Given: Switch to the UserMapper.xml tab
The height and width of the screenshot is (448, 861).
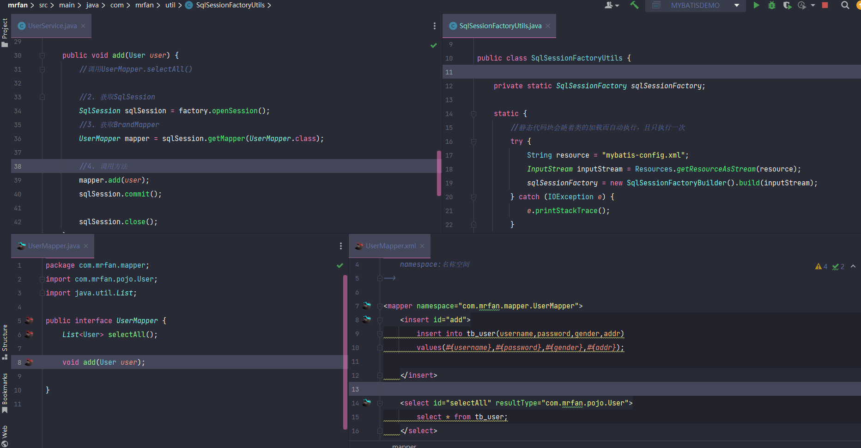Looking at the screenshot, I should click(390, 246).
